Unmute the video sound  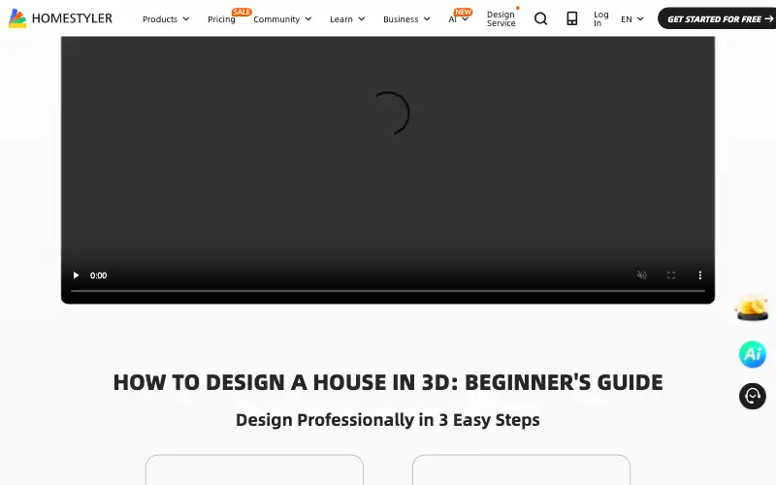tap(642, 275)
